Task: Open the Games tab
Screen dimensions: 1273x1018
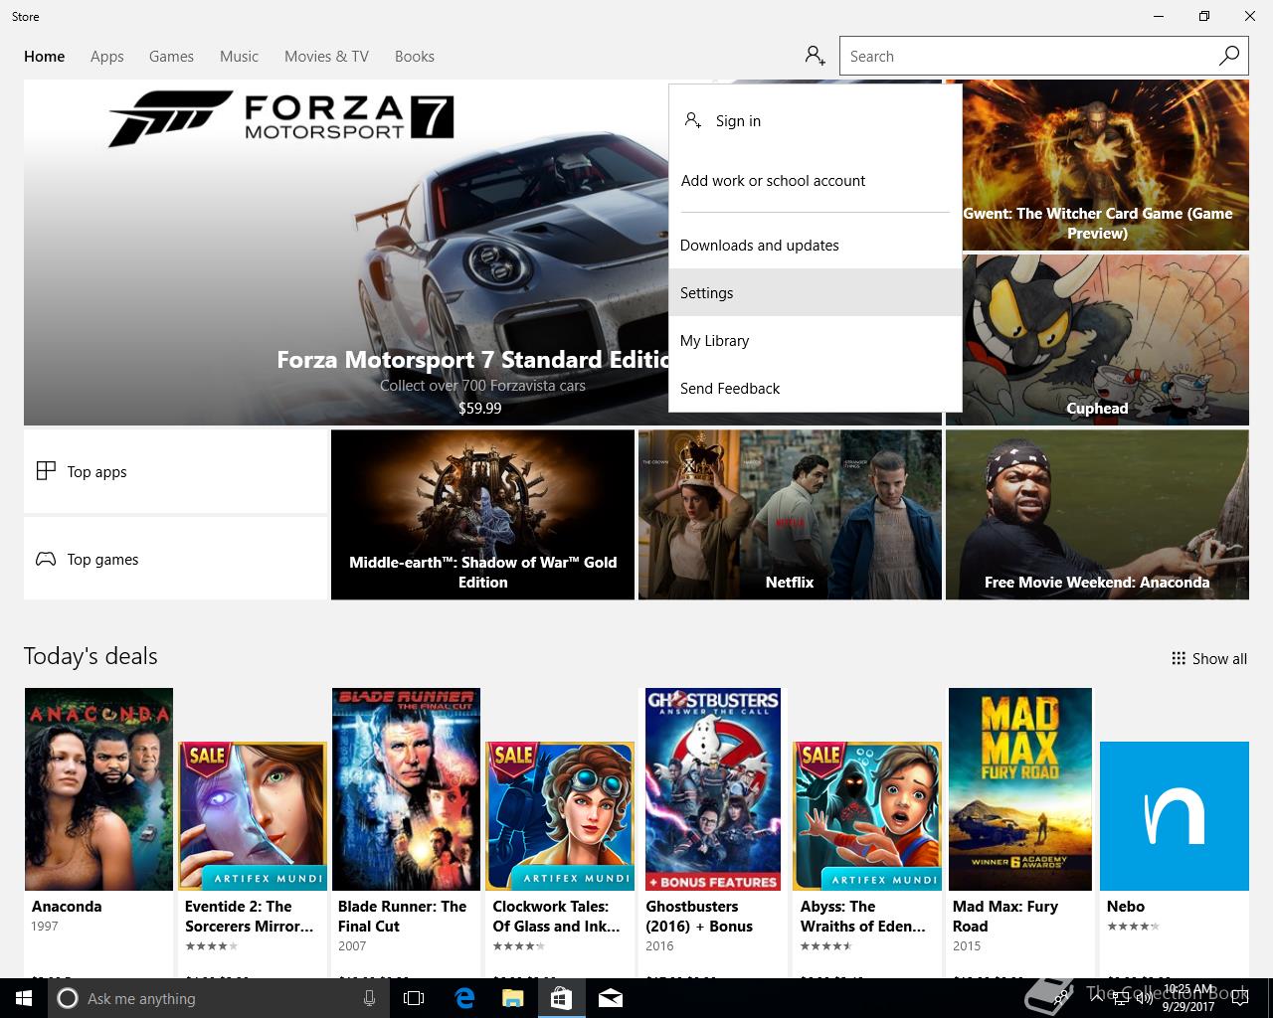Action: click(x=171, y=56)
